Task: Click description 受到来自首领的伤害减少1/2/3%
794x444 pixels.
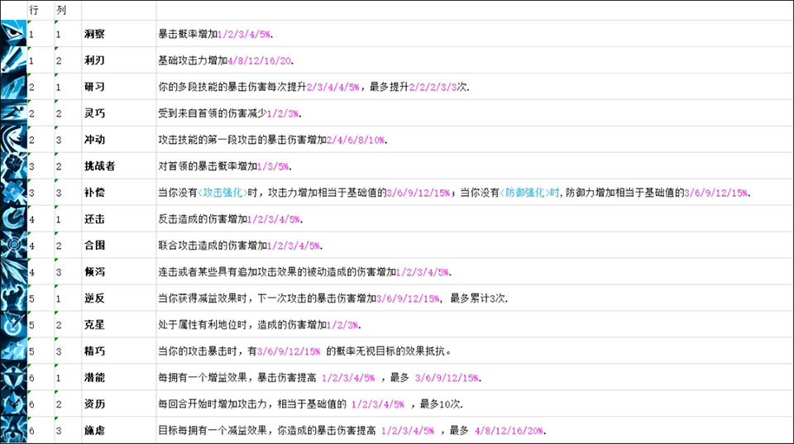Action: pos(230,113)
